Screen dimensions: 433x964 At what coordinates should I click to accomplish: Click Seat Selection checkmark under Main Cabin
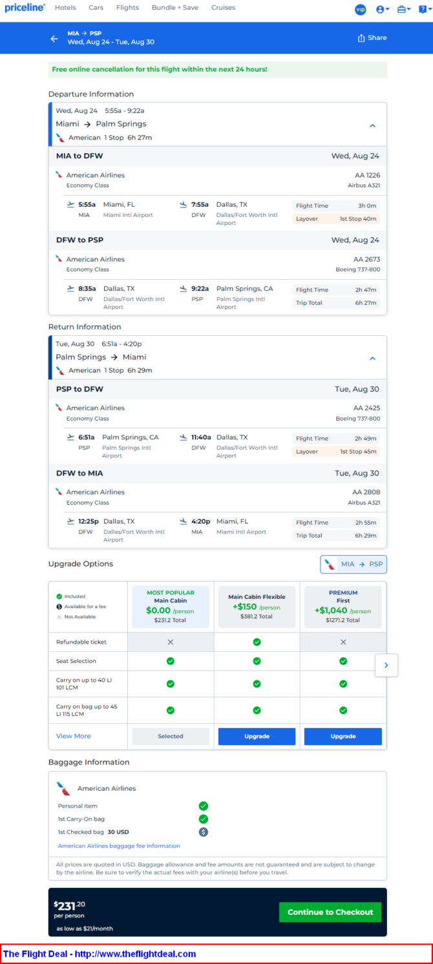[171, 661]
